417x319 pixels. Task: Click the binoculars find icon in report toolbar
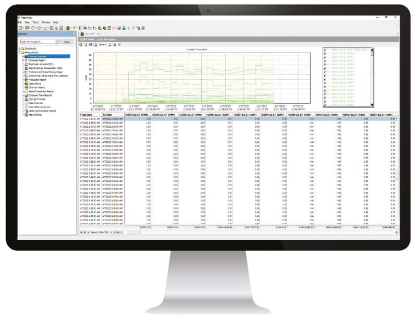[x=90, y=44]
